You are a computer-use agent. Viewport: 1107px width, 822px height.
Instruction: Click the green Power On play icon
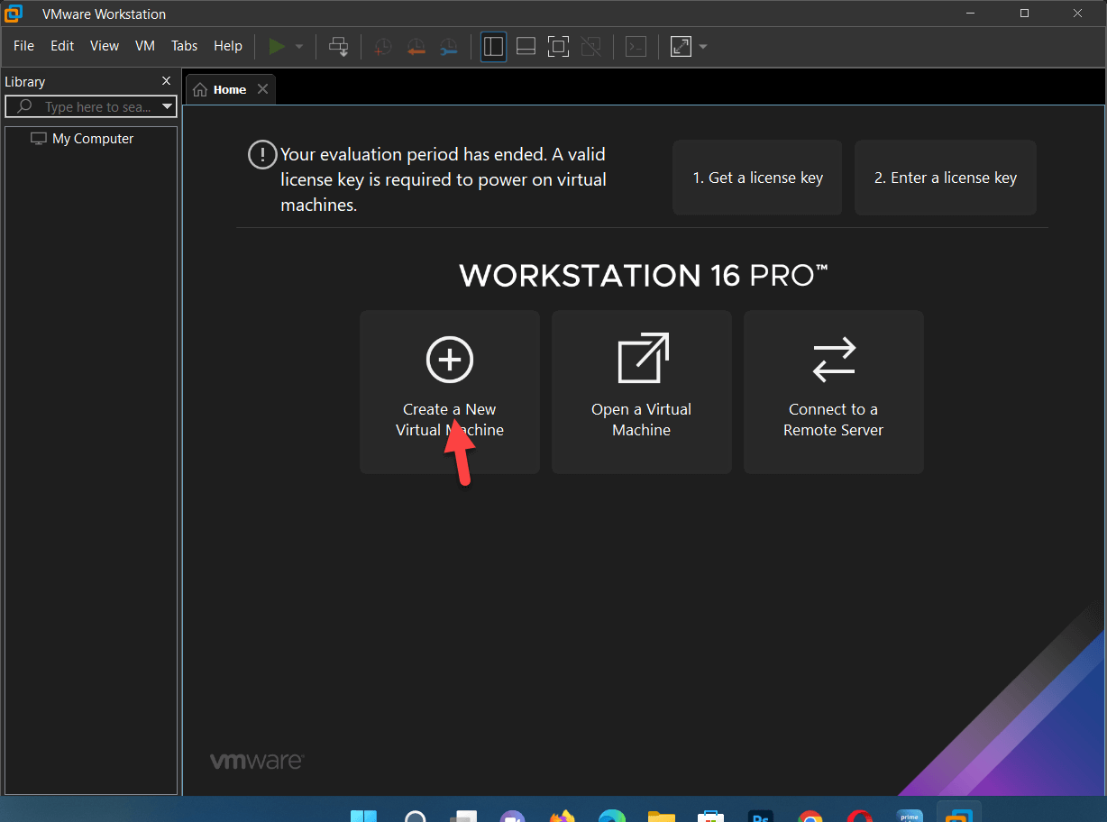[x=277, y=47]
